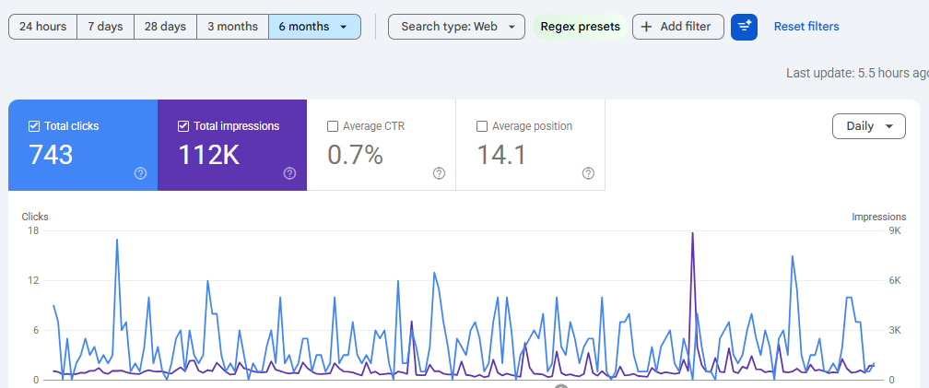Click the Last update timestamp text

857,73
